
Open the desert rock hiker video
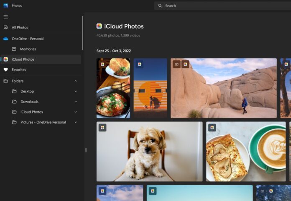(224, 88)
